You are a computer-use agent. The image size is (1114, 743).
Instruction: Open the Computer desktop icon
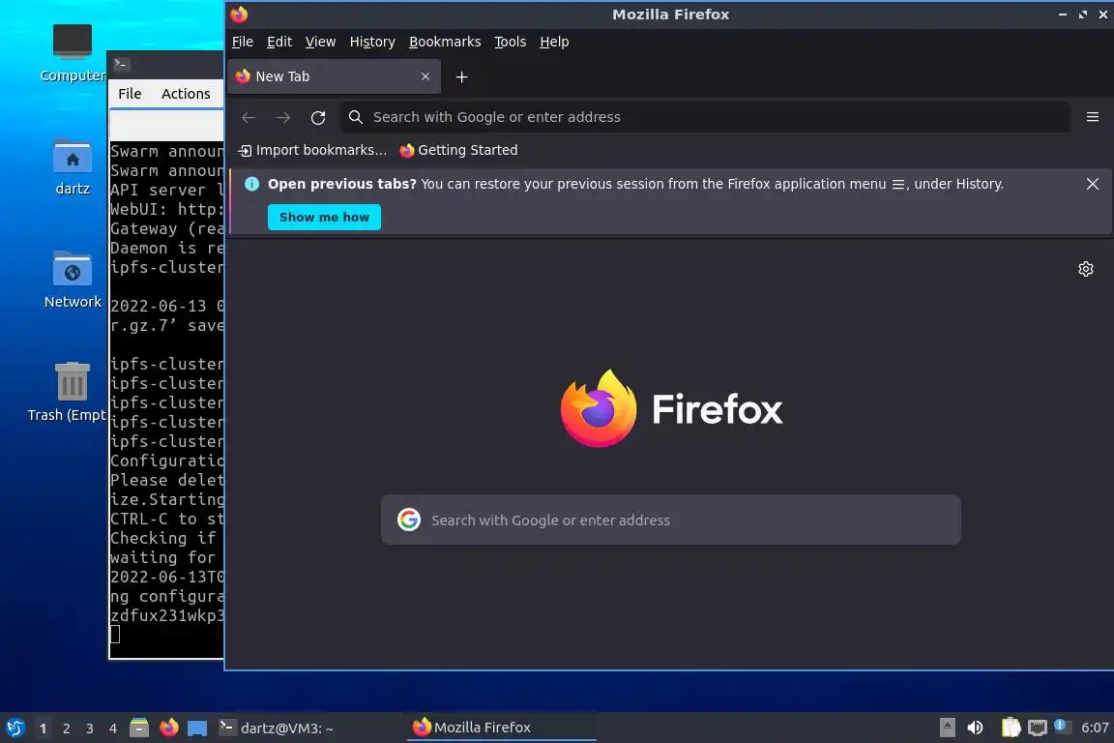pos(73,53)
